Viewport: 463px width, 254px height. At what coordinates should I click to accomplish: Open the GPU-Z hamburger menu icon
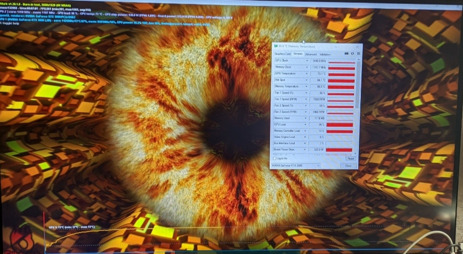coord(358,54)
